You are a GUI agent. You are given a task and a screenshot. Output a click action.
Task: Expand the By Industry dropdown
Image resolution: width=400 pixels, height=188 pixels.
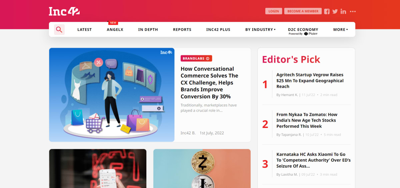click(260, 30)
